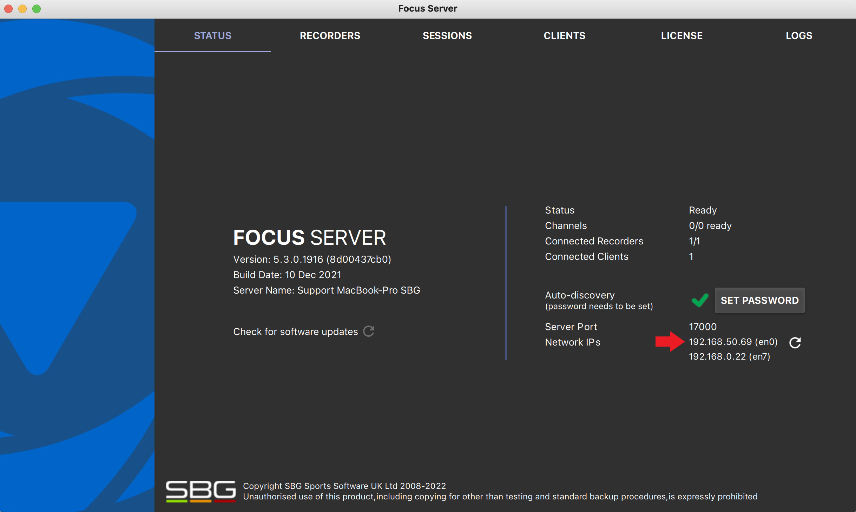Click the Copyright SBG Sports Software text

tap(344, 486)
